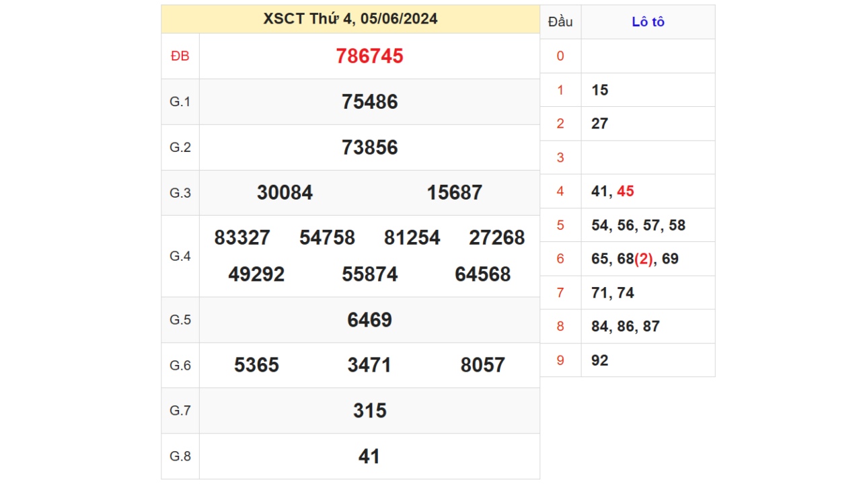Image resolution: width=861 pixels, height=484 pixels.
Task: Select G.4 number 54758
Action: pos(327,238)
